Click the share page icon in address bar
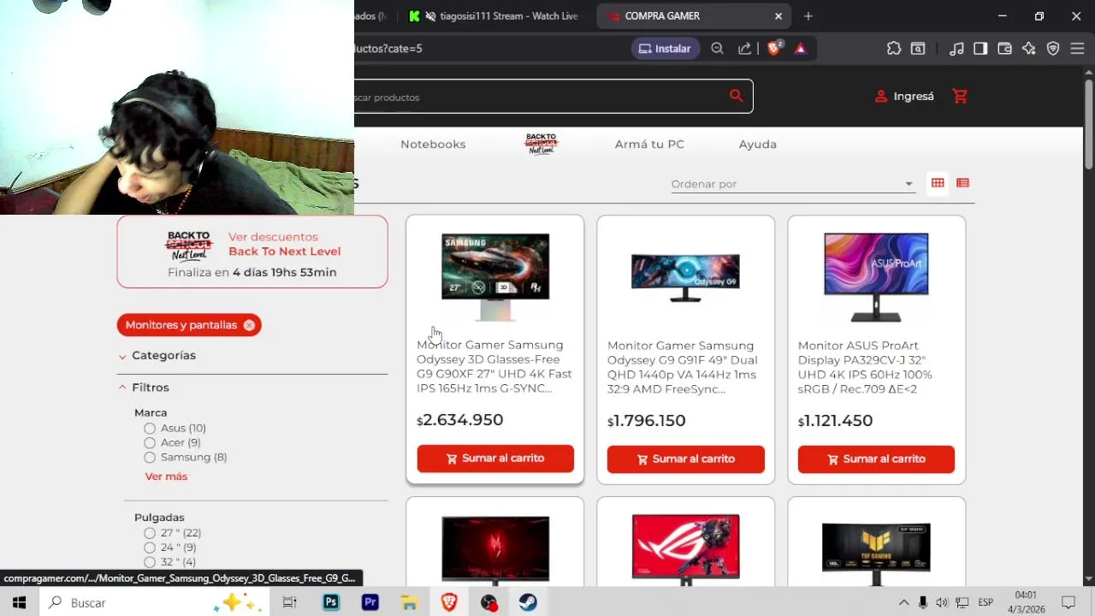Screen dimensions: 1095x616 [744, 49]
